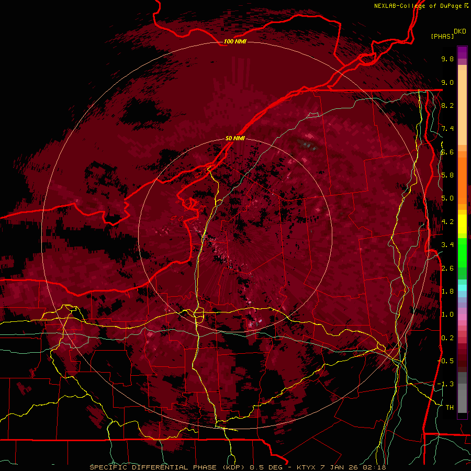The image size is (471, 471).
Task: Click the cyan segment of the color bar
Action: [462, 288]
